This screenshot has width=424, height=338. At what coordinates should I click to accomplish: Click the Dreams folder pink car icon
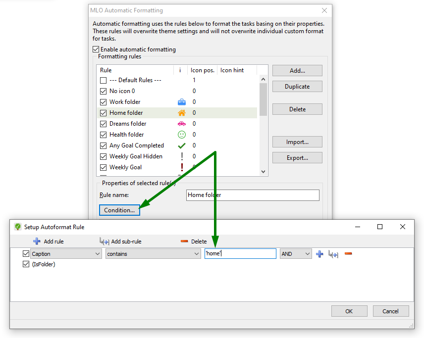[182, 124]
